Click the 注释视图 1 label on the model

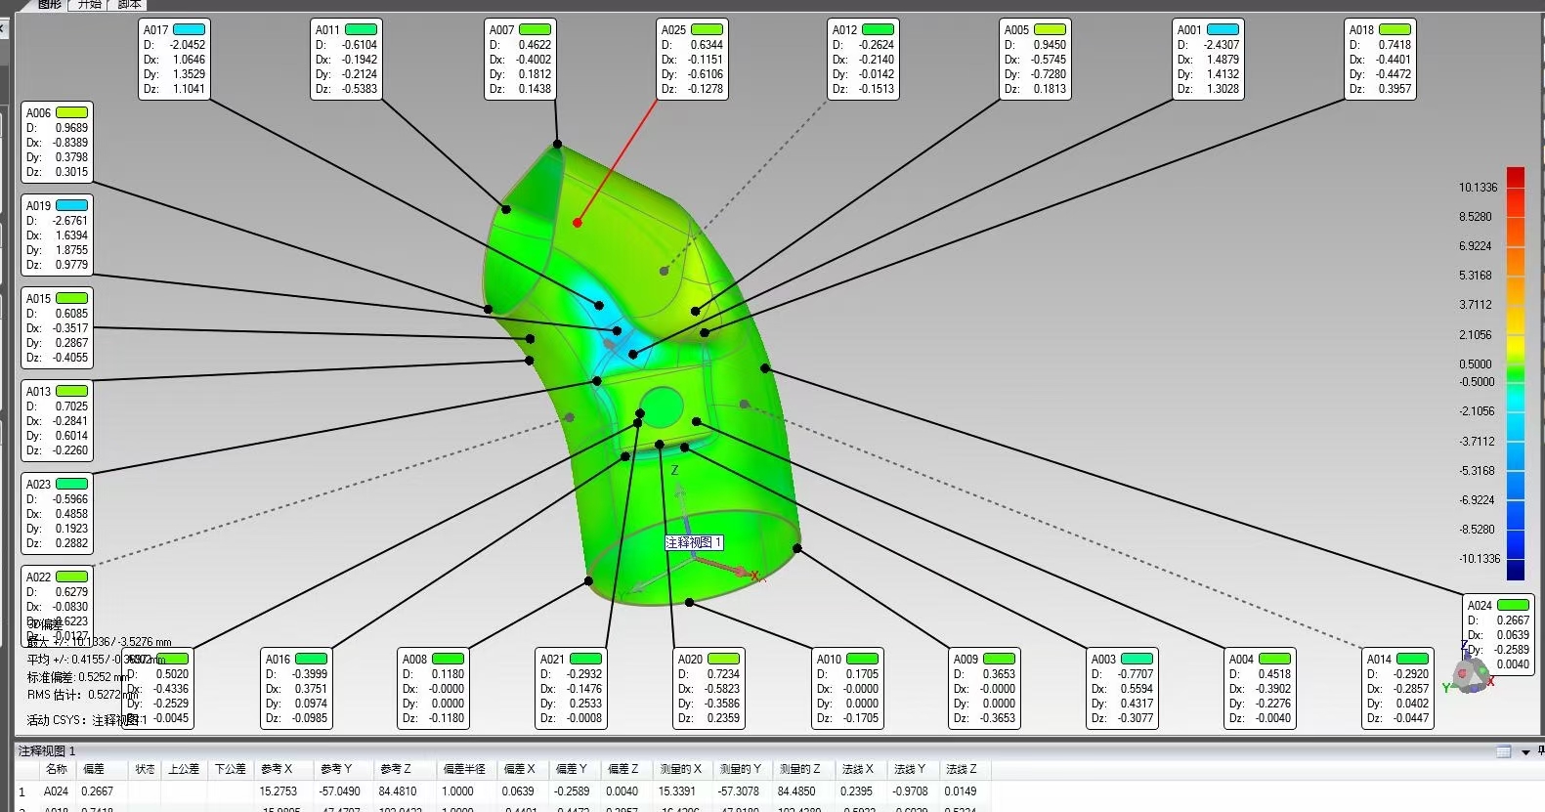click(x=694, y=542)
